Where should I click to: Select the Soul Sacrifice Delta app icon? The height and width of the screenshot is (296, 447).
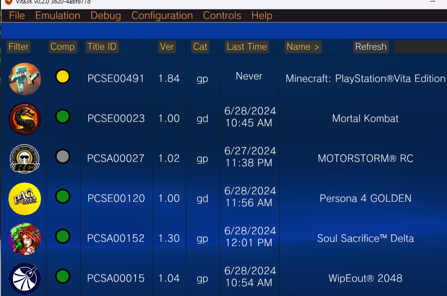(25, 238)
